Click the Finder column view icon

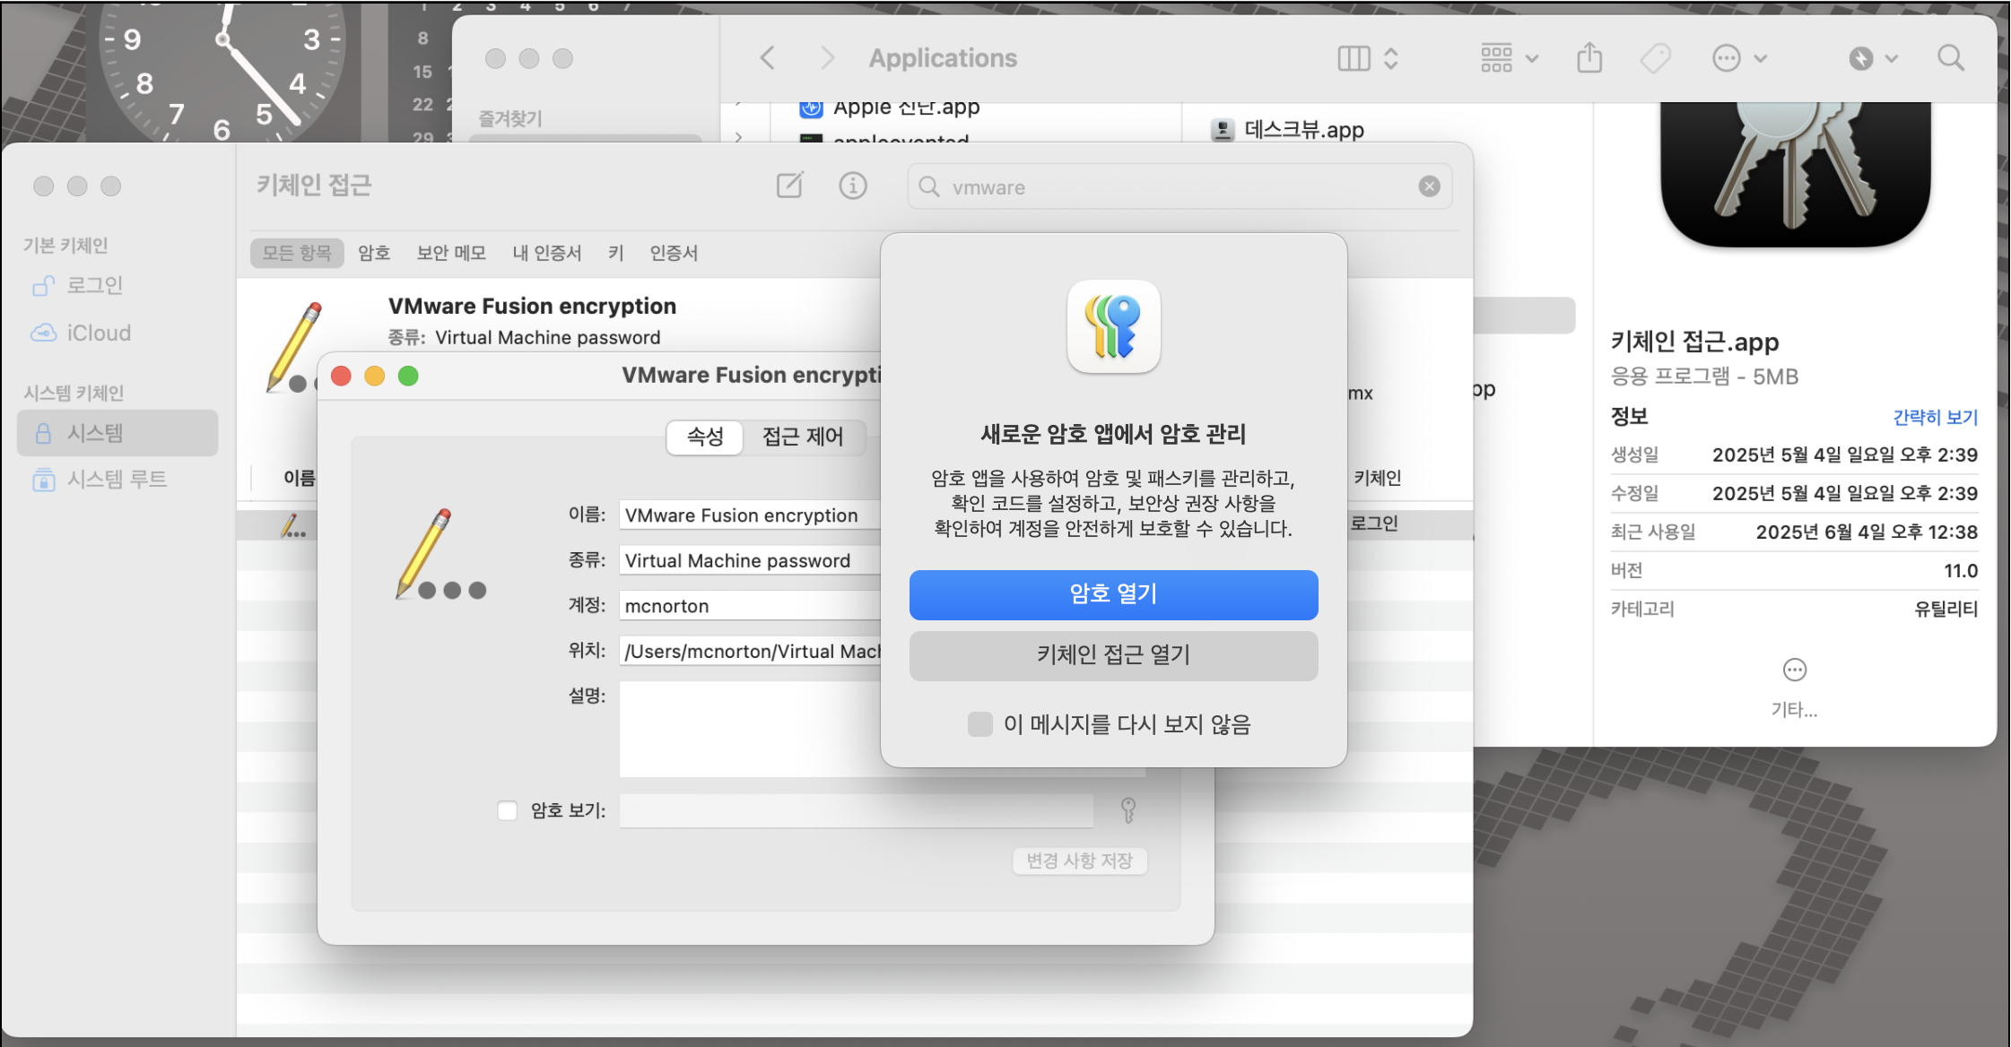coord(1354,58)
